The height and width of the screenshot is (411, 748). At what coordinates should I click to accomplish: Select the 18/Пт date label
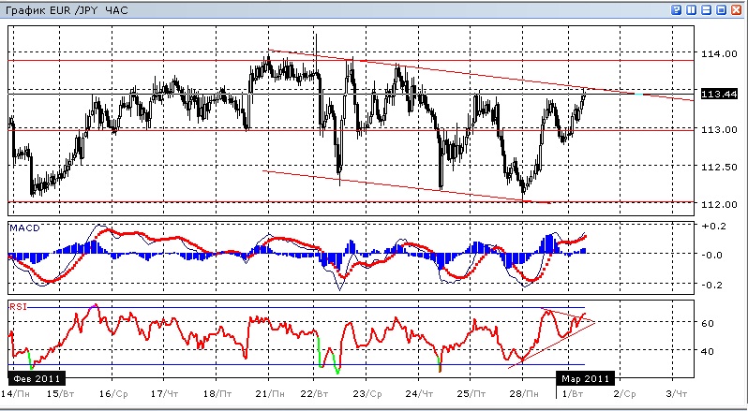click(217, 394)
